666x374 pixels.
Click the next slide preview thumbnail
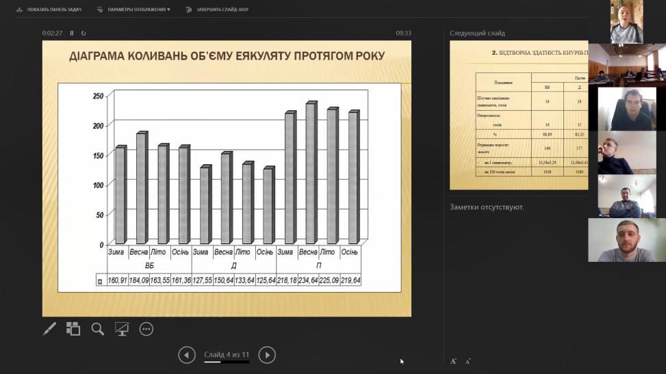click(x=519, y=115)
